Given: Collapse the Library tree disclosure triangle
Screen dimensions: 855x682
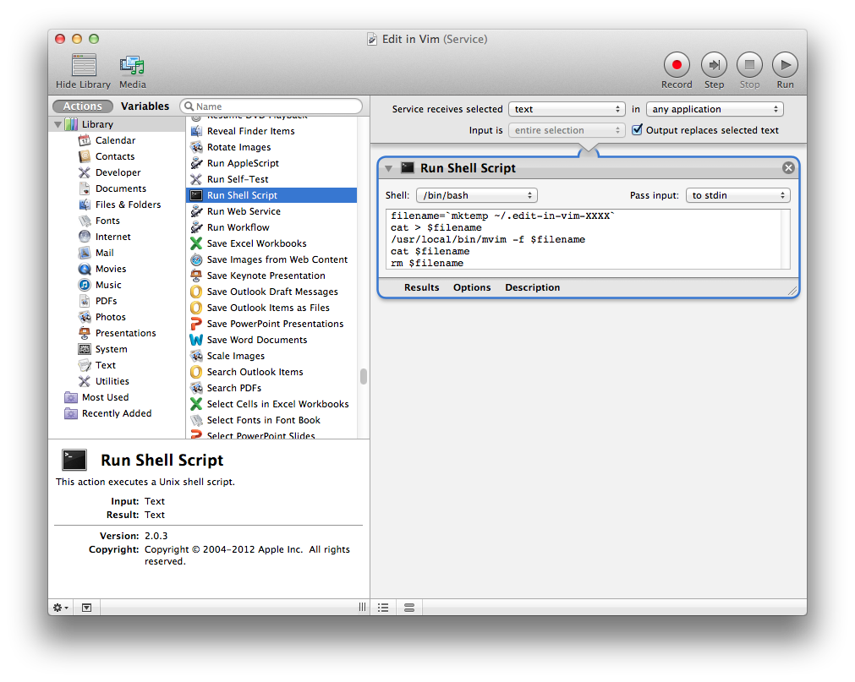Looking at the screenshot, I should (x=58, y=124).
